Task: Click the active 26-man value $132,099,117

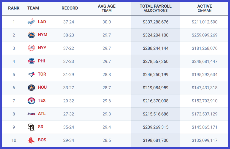Action: pyautogui.click(x=205, y=140)
